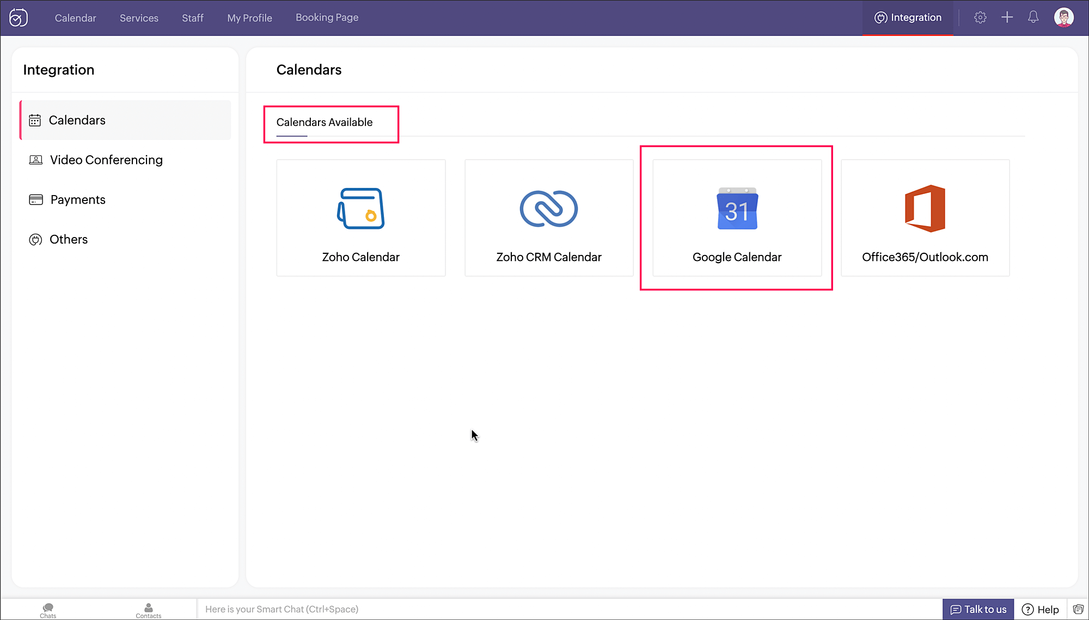The image size is (1089, 620).
Task: Open Zoho CRM Calendar label
Action: (x=549, y=257)
